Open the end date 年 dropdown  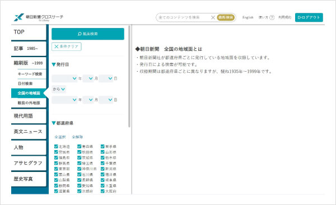[x=64, y=100]
